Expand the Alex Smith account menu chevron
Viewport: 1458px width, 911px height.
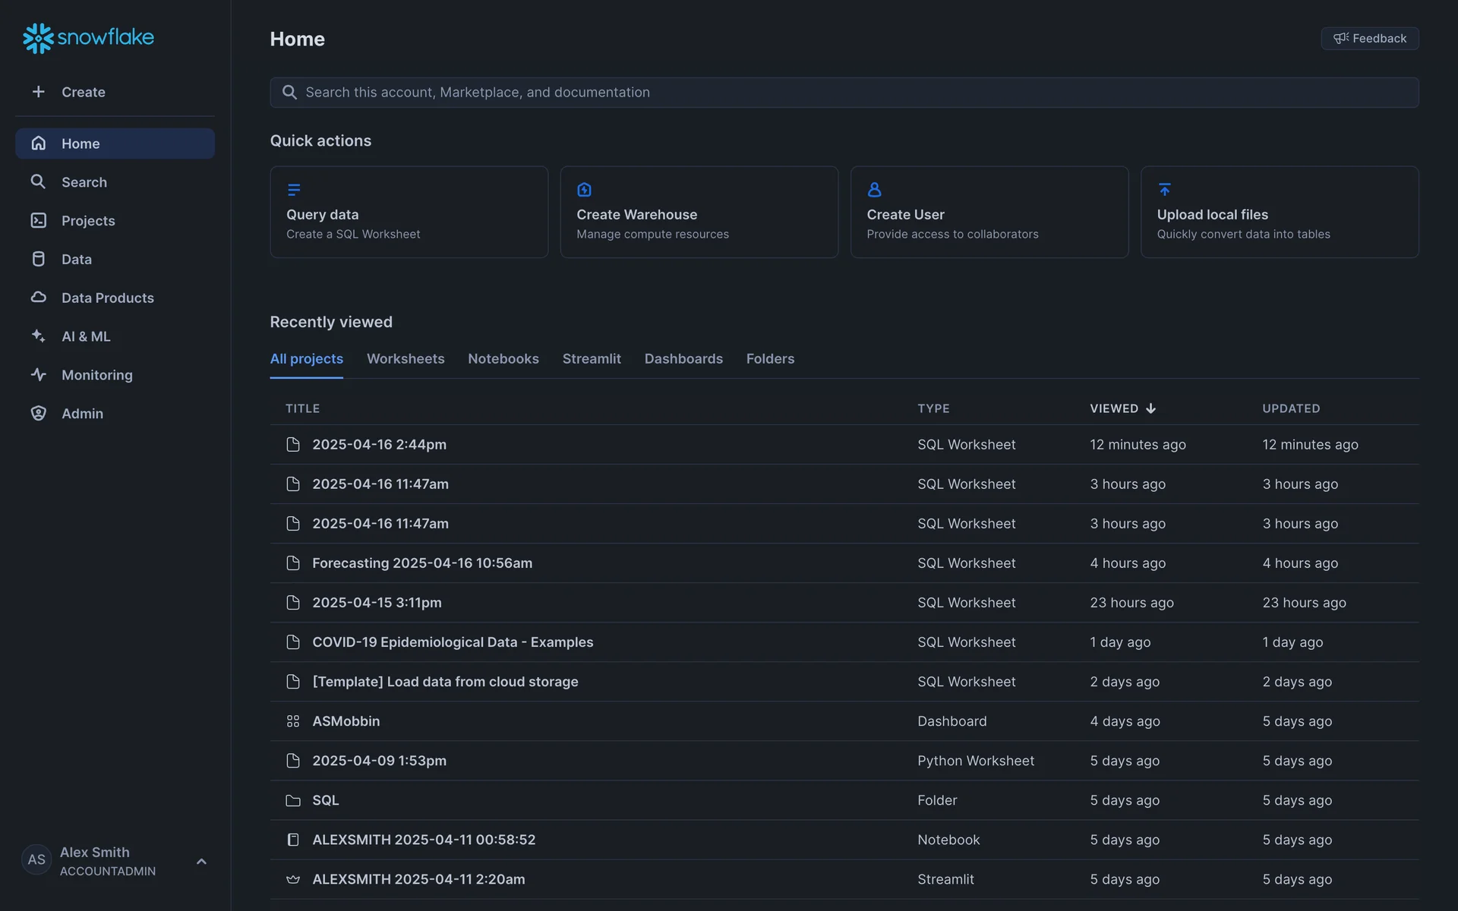(x=201, y=861)
